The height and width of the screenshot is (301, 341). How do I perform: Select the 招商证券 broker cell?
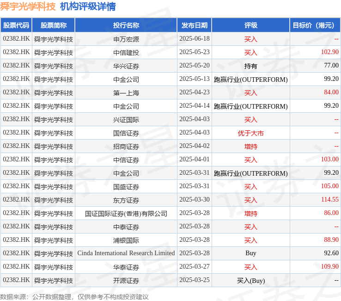126,147
